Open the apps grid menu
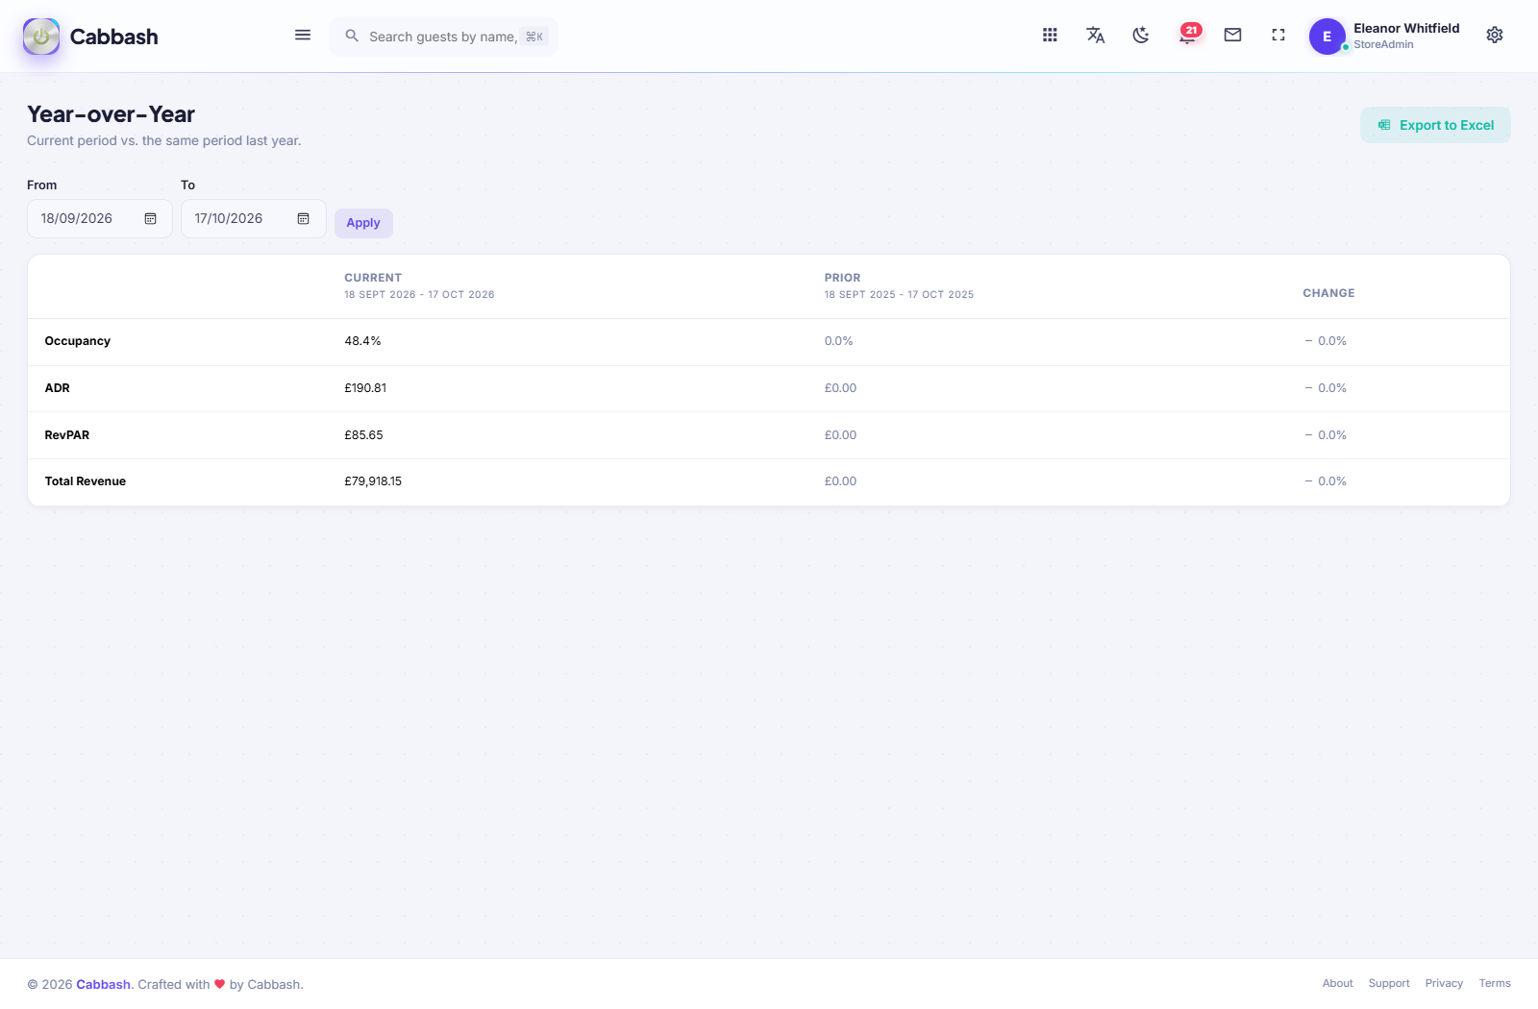The height and width of the screenshot is (1009, 1538). point(1050,36)
